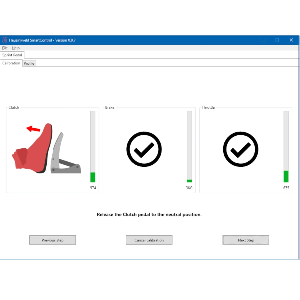Open the File menu

coord(5,48)
